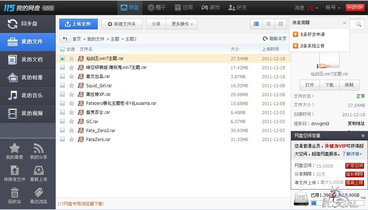Open the 同步盘 sync disk section
The height and width of the screenshot is (210, 368).
point(28,24)
